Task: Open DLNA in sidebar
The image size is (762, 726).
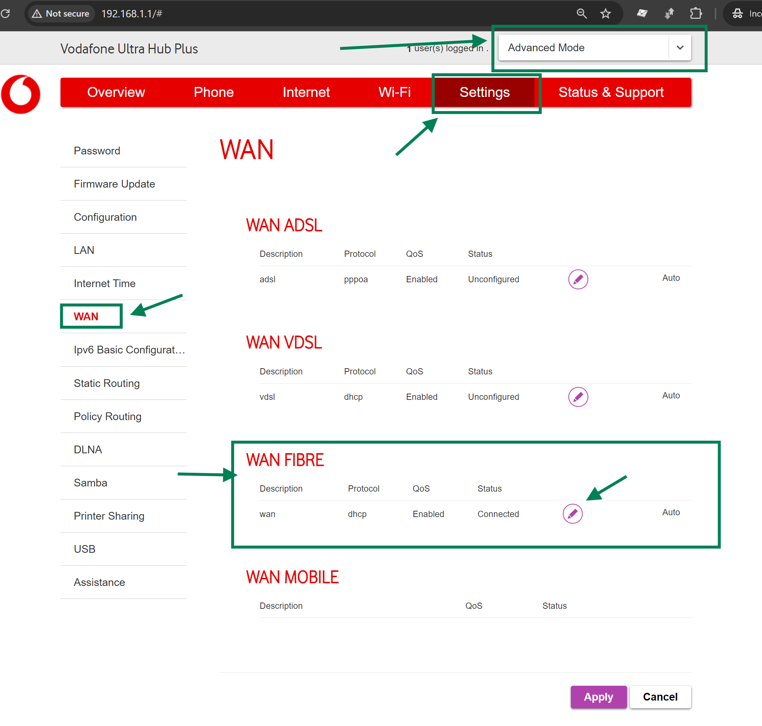Action: pyautogui.click(x=123, y=450)
